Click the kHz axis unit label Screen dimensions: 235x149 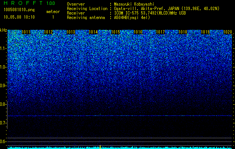3,30
